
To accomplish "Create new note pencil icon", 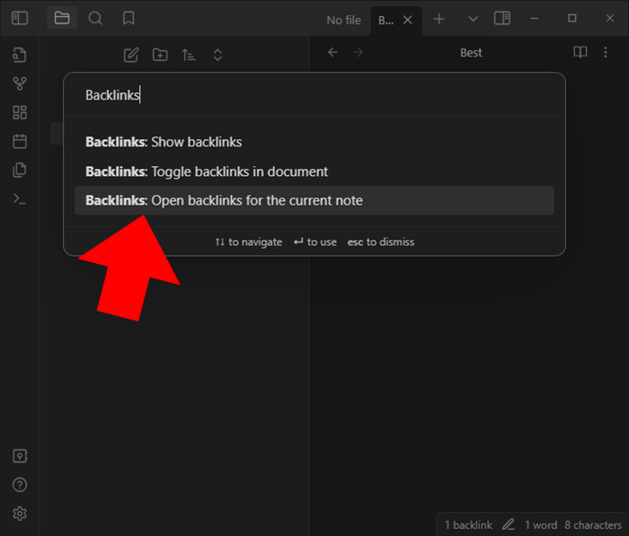I will (131, 55).
